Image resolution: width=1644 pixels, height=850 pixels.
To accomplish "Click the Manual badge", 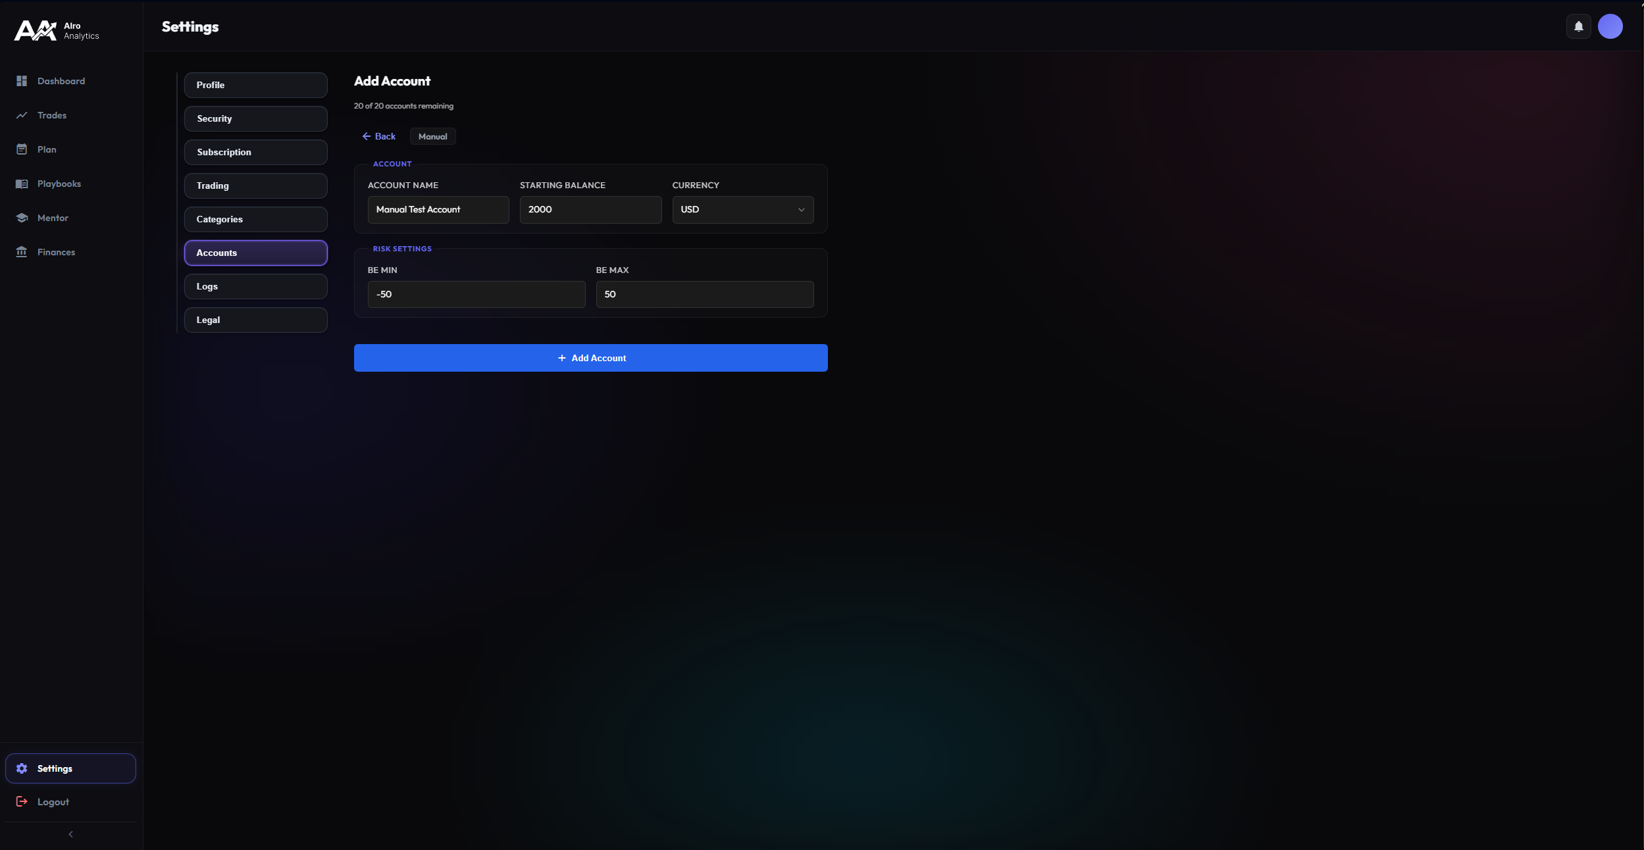I will 432,136.
